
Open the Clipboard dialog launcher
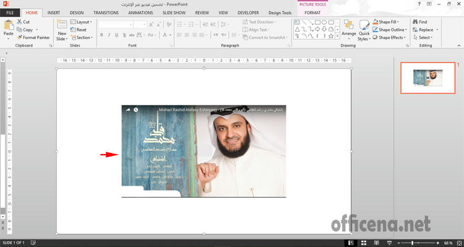51,46
